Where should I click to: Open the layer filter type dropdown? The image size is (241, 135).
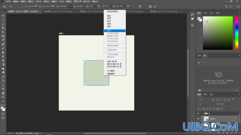click(x=203, y=100)
